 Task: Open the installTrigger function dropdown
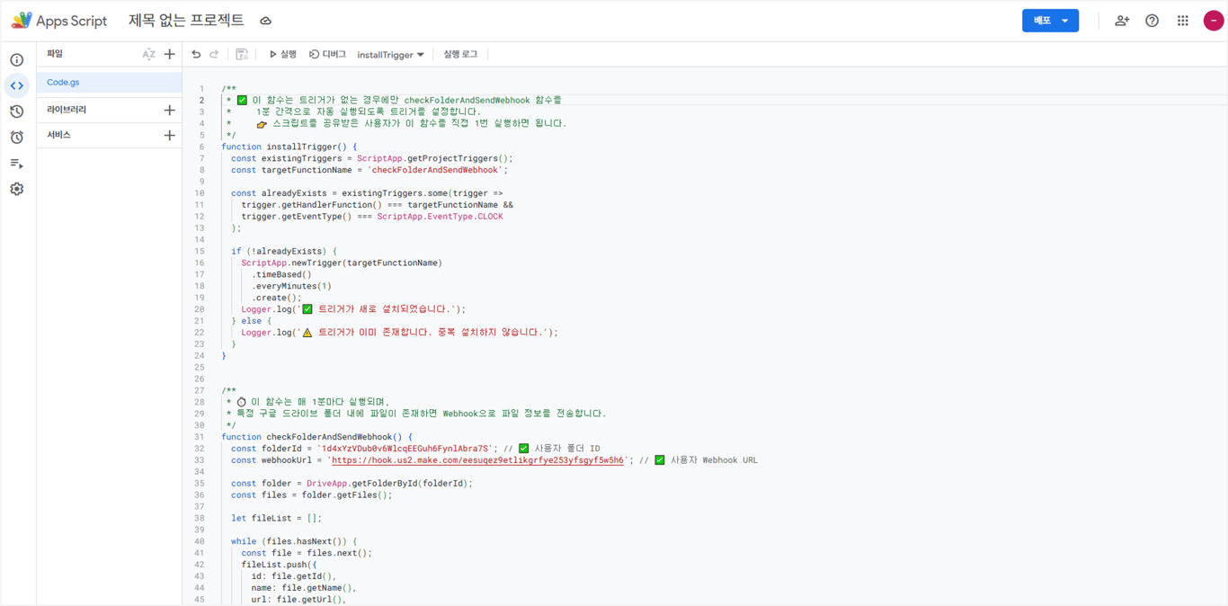coord(390,55)
